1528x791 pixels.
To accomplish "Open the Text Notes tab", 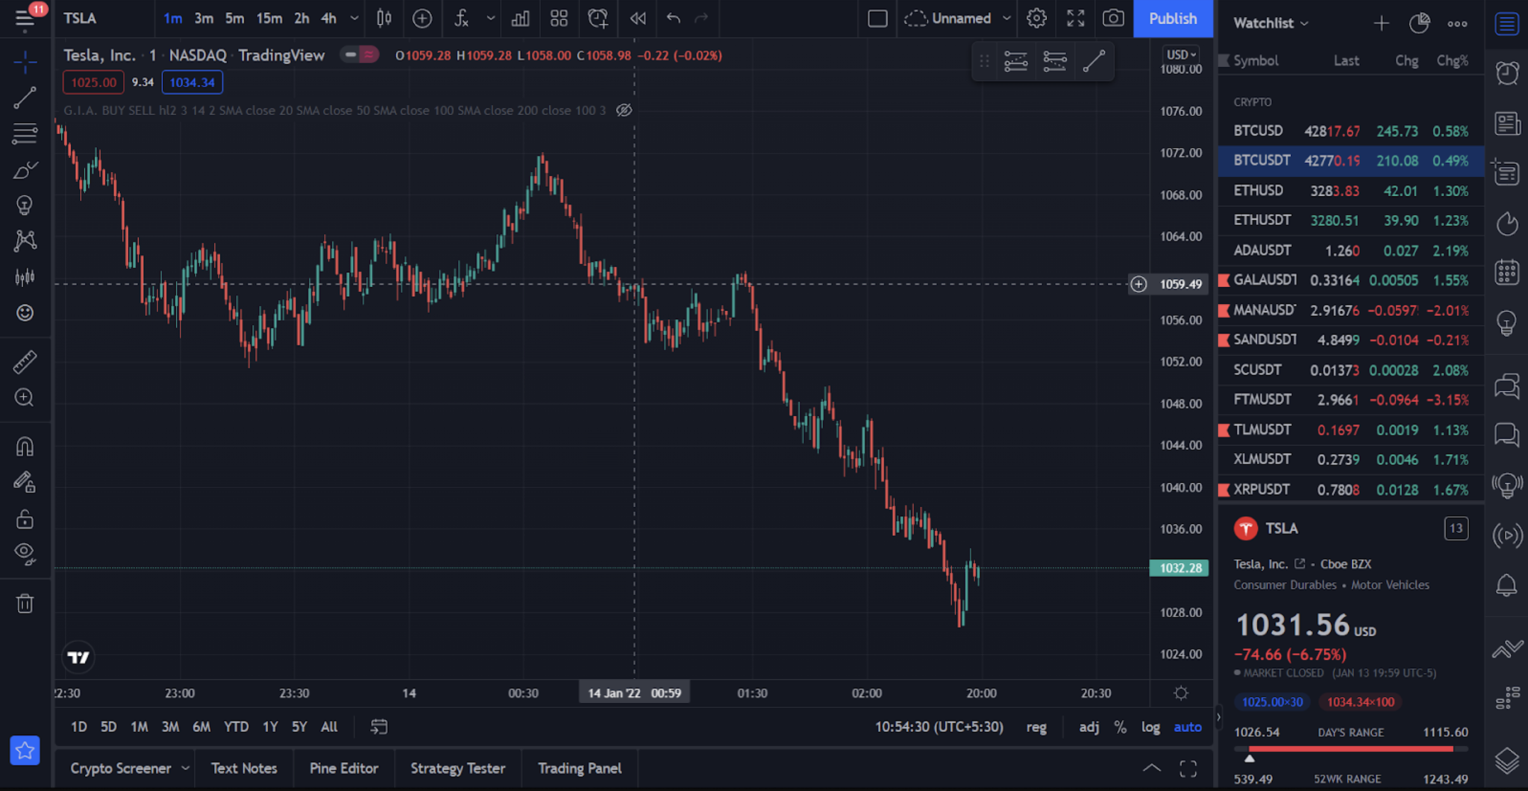I will 244,768.
